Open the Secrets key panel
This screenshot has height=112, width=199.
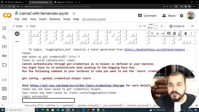[4, 56]
